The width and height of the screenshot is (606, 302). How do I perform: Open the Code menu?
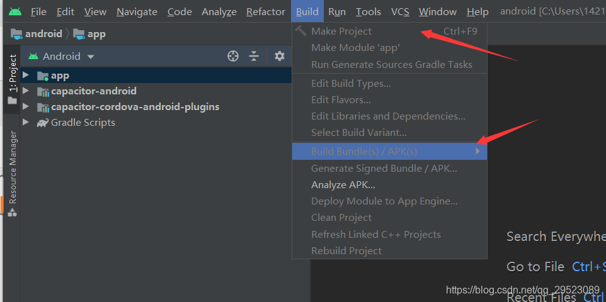[180, 12]
